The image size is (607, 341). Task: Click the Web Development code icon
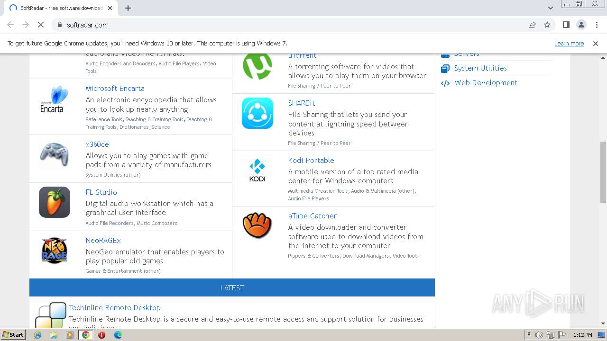point(445,83)
